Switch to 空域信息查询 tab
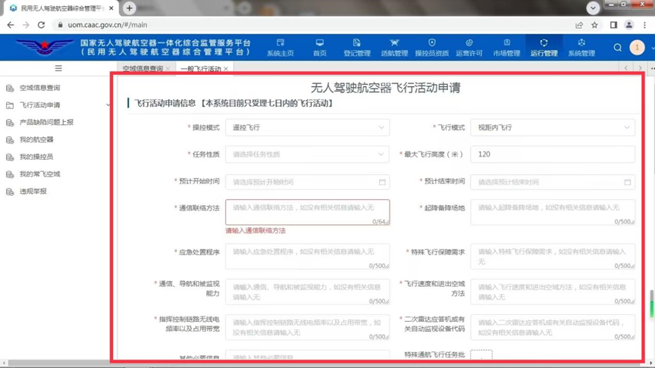 click(143, 69)
